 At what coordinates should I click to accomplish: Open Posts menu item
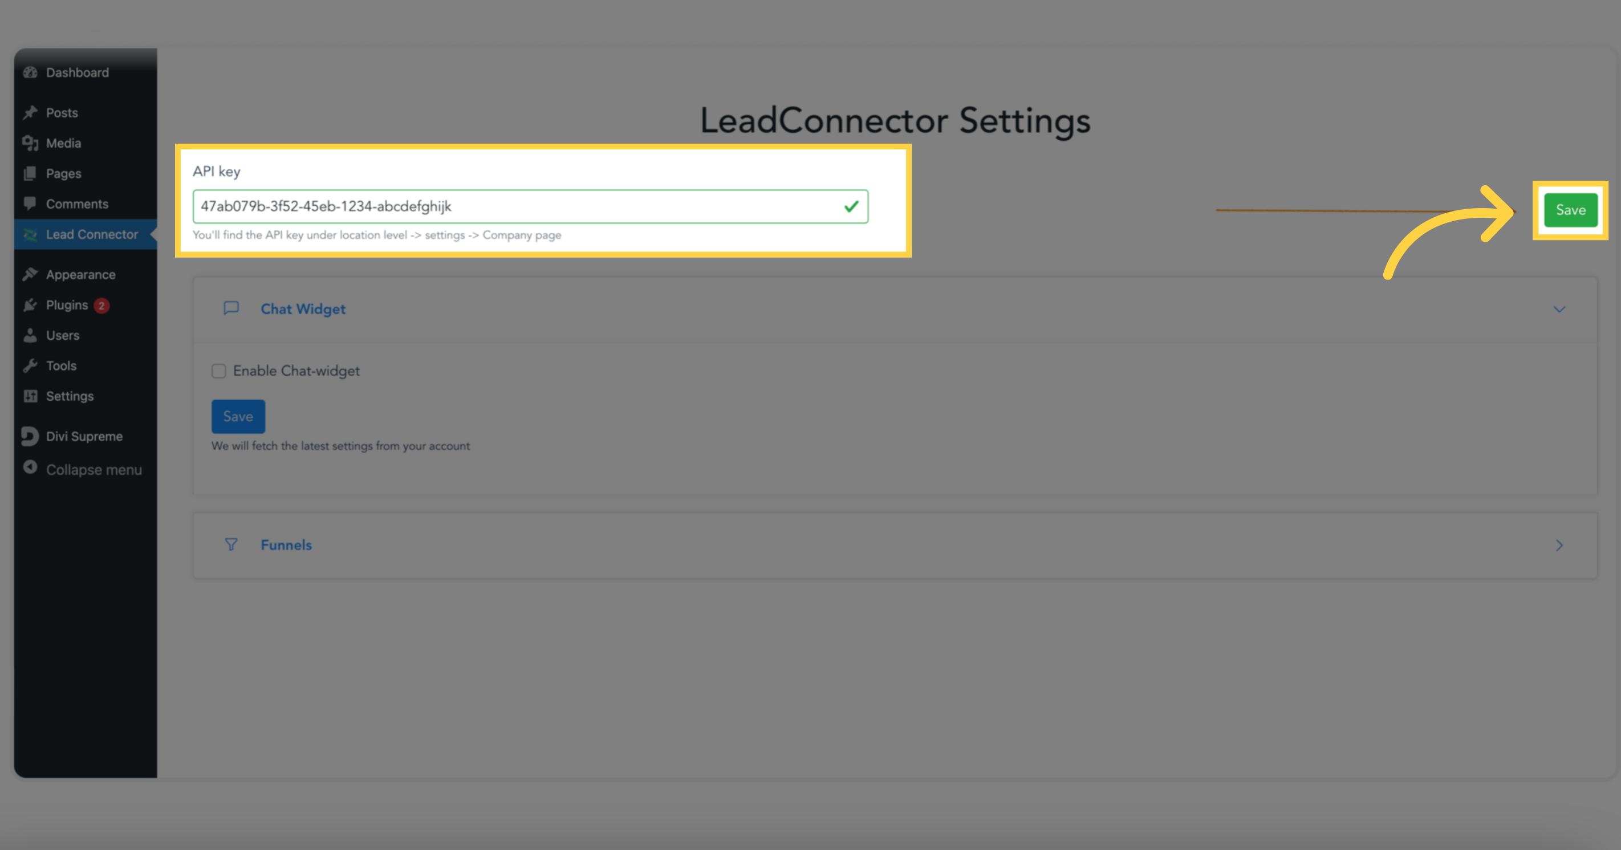coord(86,113)
